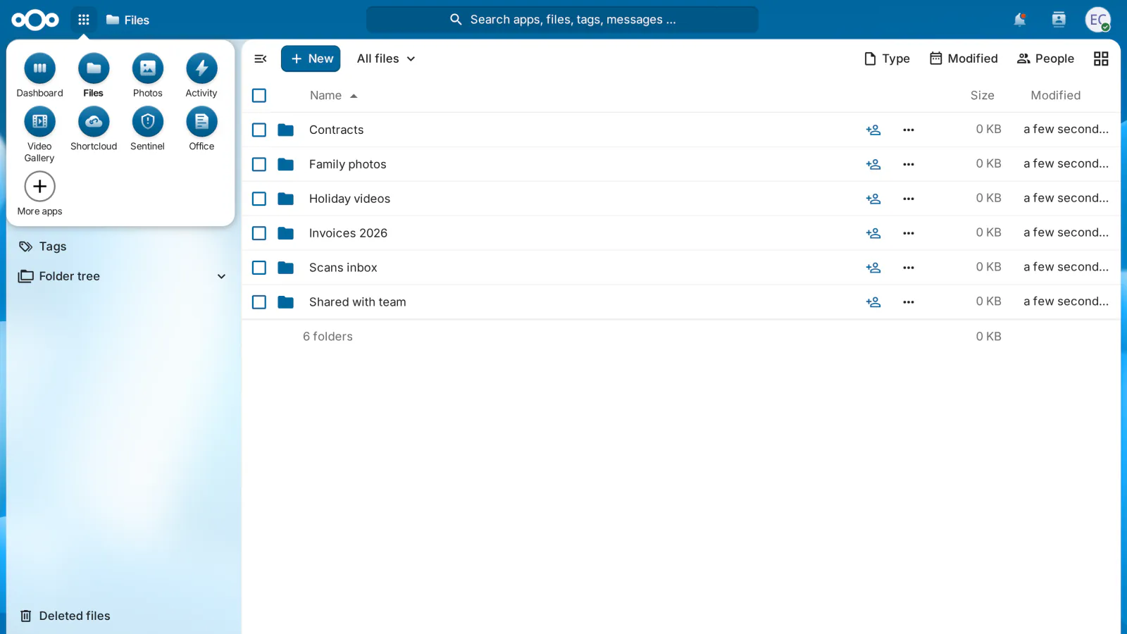Image resolution: width=1127 pixels, height=634 pixels.
Task: Open the All files dropdown
Action: (x=386, y=58)
